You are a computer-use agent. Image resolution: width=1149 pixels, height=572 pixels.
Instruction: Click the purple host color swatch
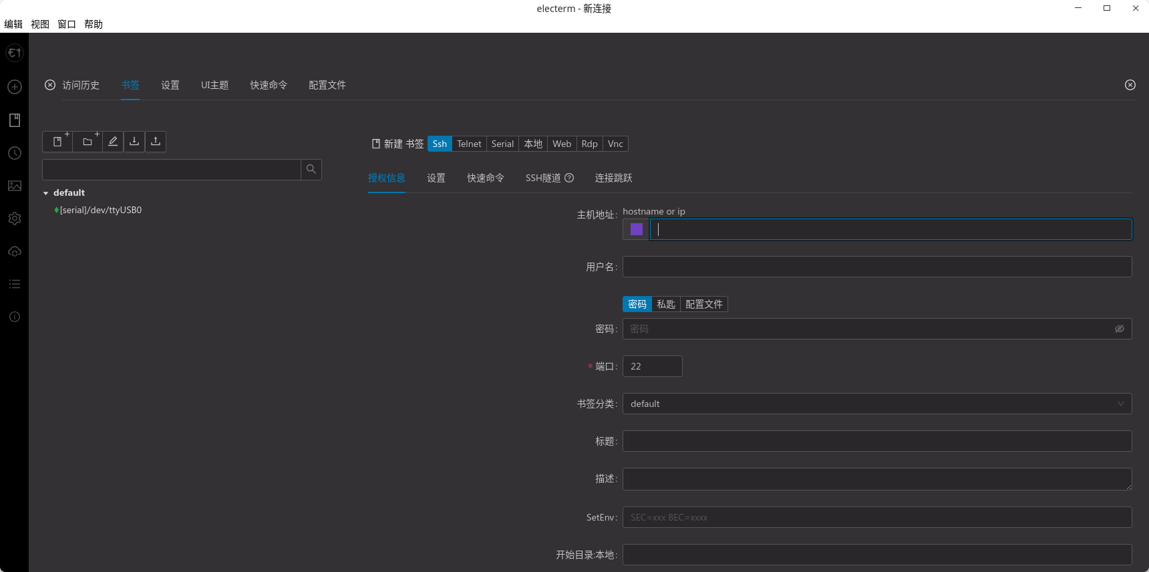click(636, 229)
